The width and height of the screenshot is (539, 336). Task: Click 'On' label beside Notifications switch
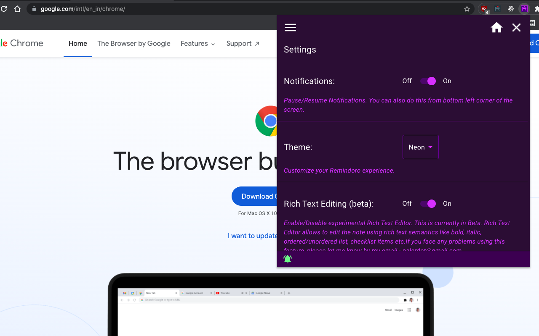pyautogui.click(x=447, y=81)
